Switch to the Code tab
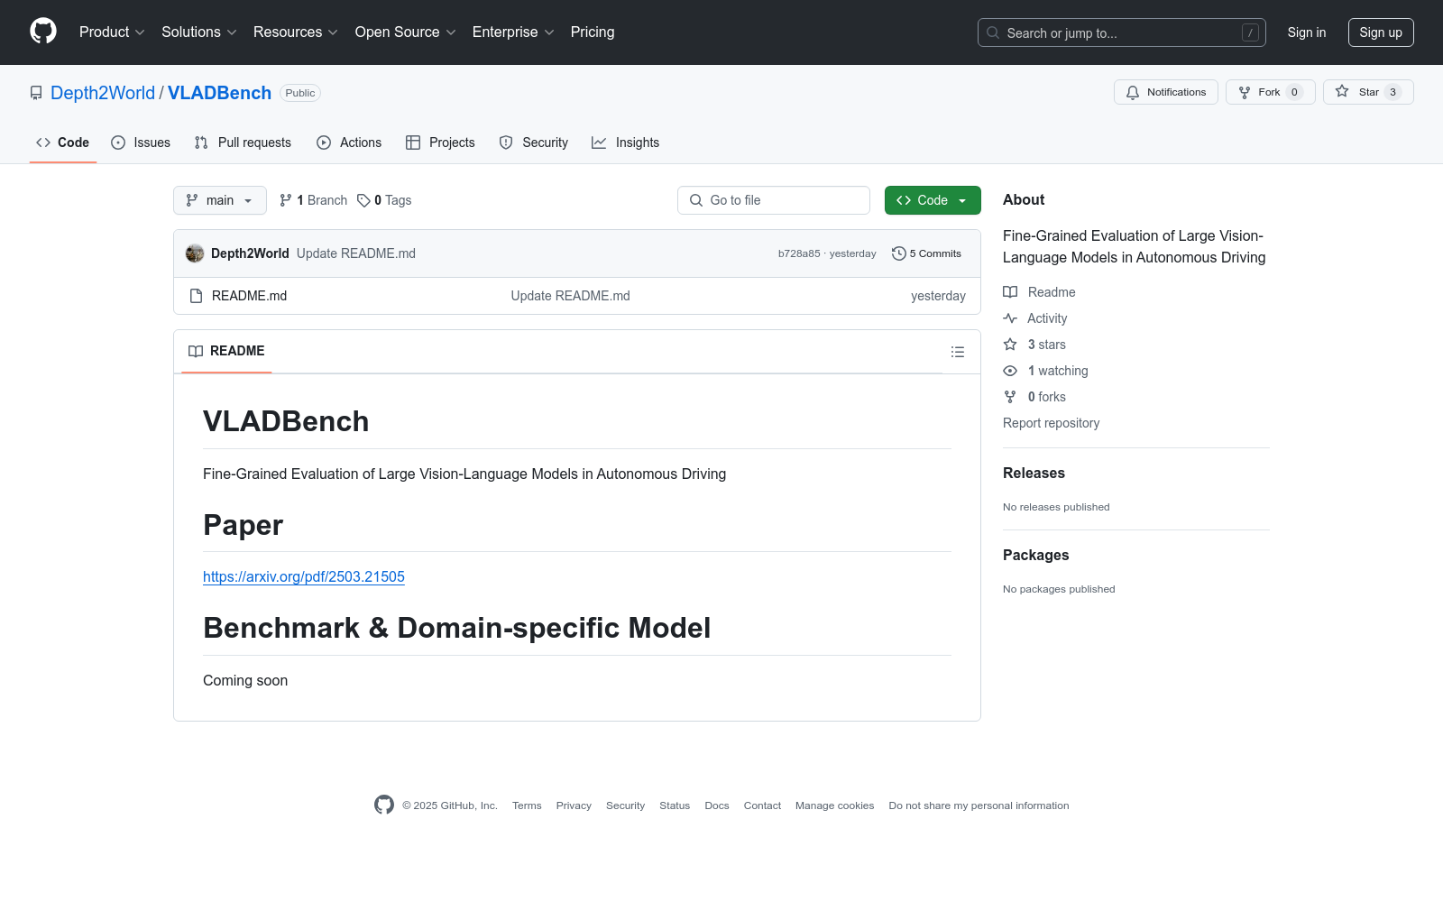1443x902 pixels. (x=63, y=143)
